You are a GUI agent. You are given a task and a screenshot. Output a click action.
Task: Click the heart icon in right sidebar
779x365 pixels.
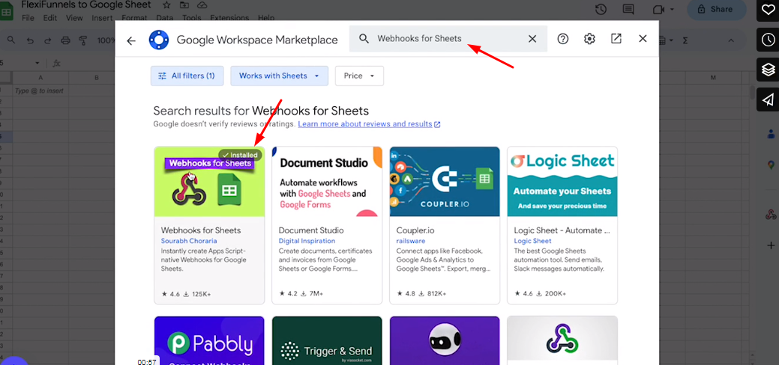point(768,9)
